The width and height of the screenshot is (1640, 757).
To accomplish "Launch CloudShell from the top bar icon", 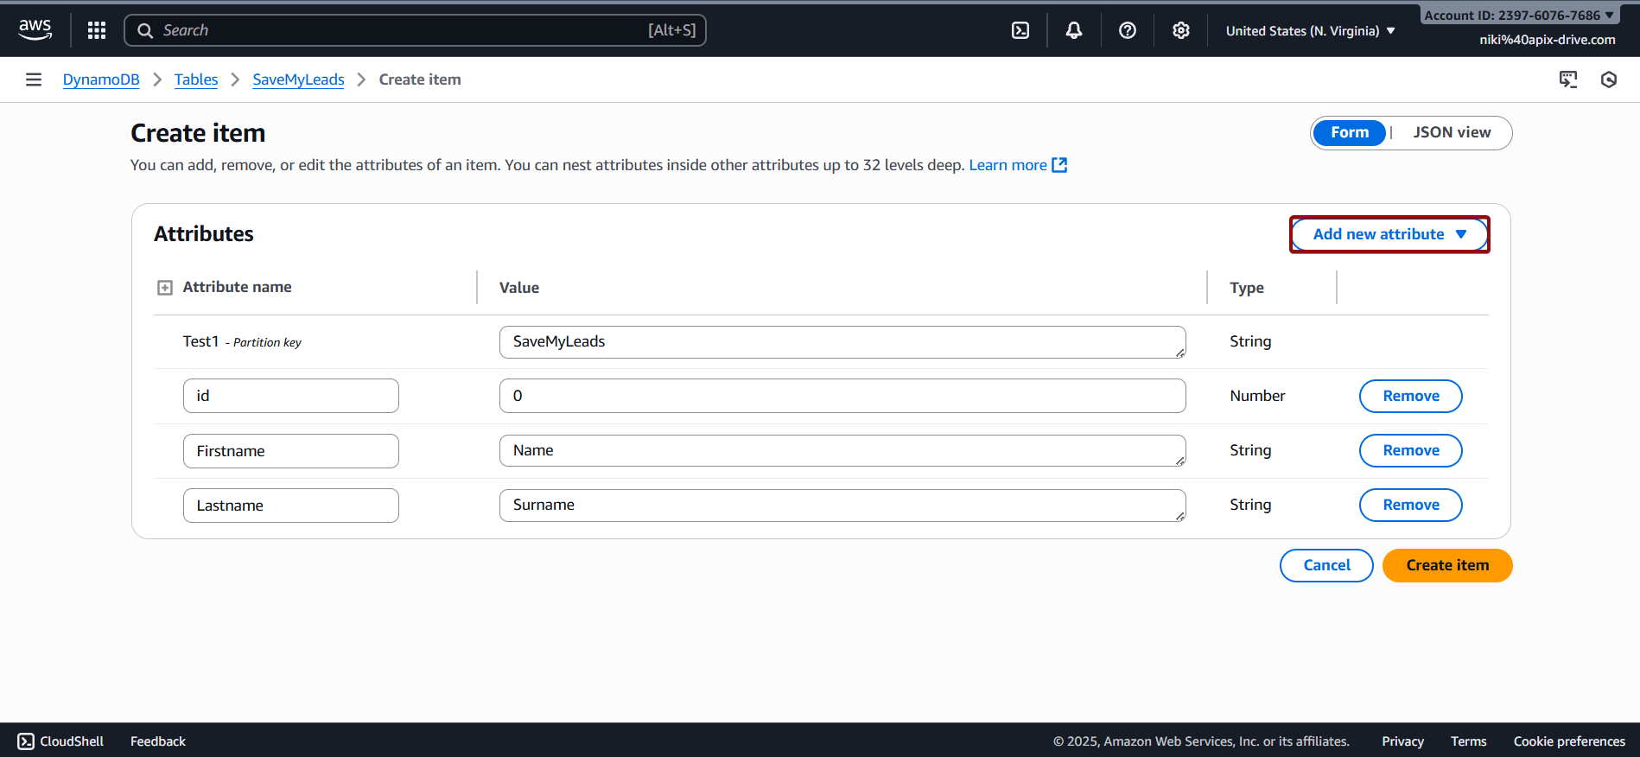I will pos(1020,30).
